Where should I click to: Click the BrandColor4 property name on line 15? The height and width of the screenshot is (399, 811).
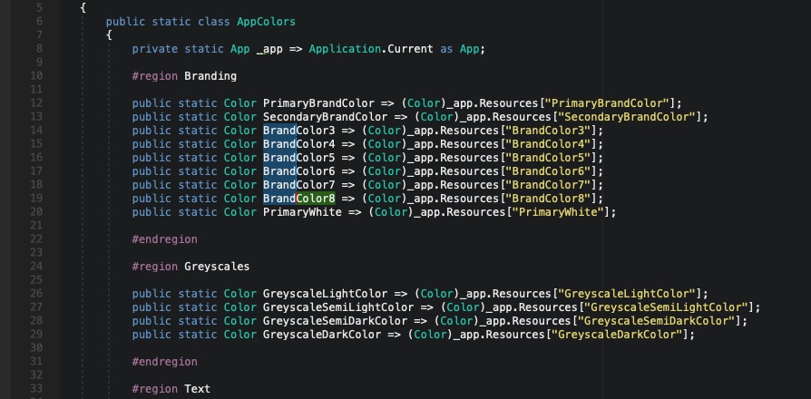coord(298,144)
